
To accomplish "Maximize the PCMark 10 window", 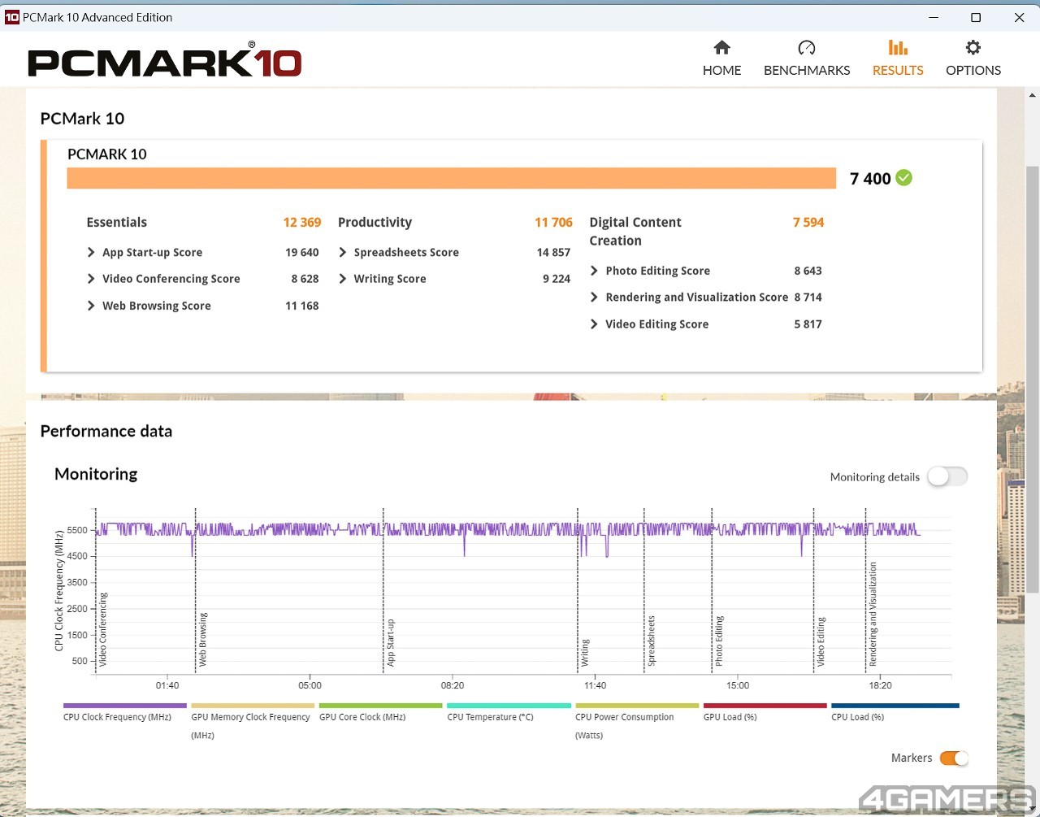I will click(976, 17).
